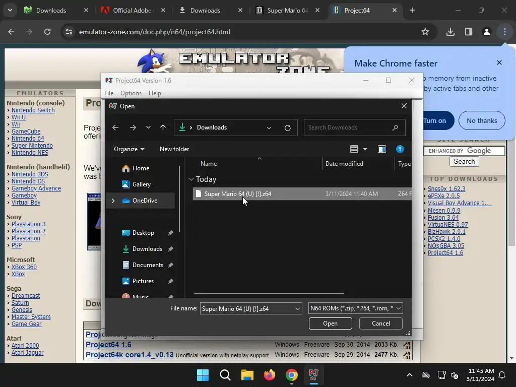Select Super Mario 64 (U) [!].z64 file
The width and height of the screenshot is (516, 387).
click(302, 194)
